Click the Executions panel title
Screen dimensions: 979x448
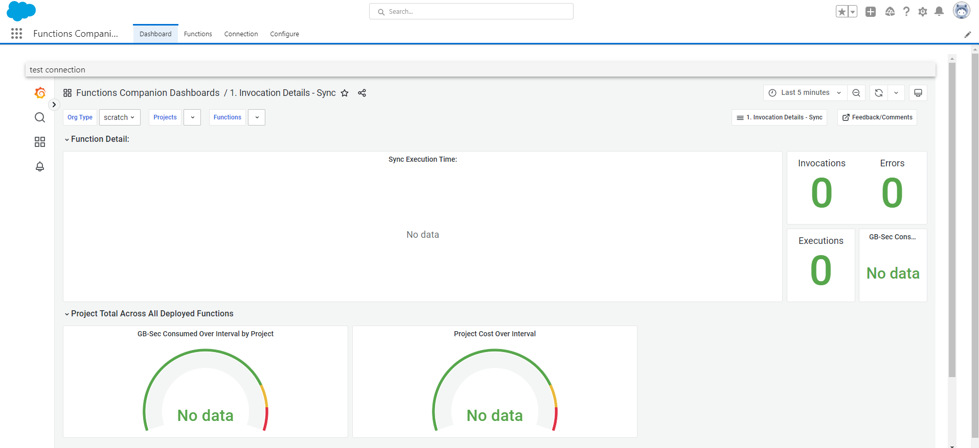click(821, 241)
